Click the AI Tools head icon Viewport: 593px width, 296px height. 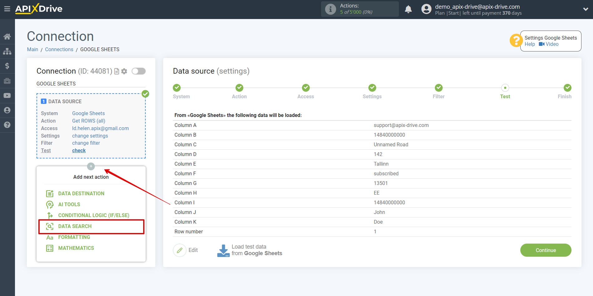50,204
